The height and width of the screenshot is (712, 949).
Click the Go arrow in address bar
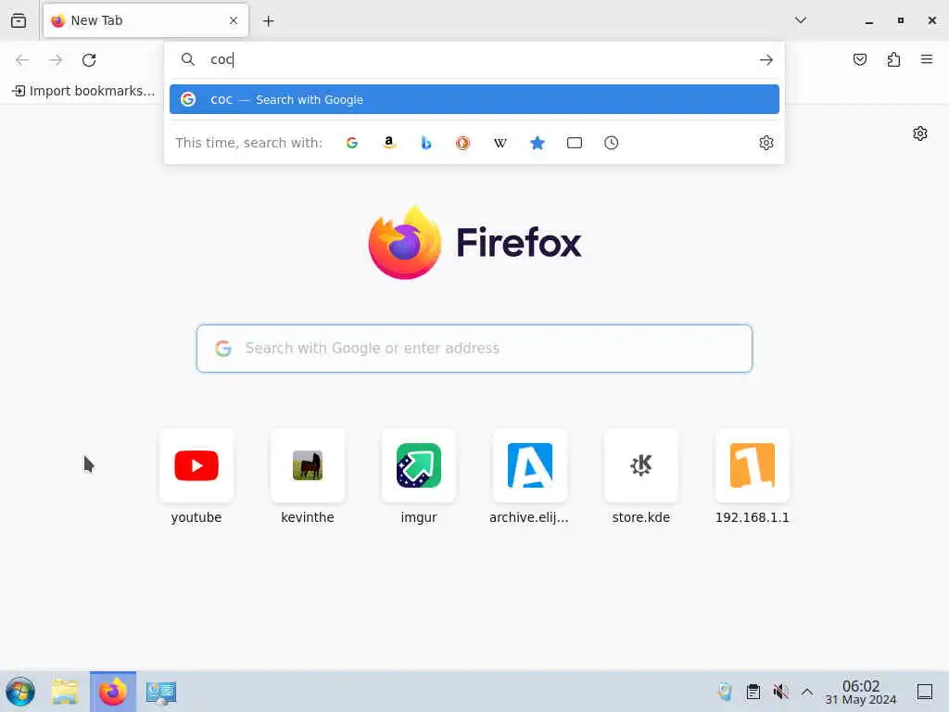coord(766,60)
